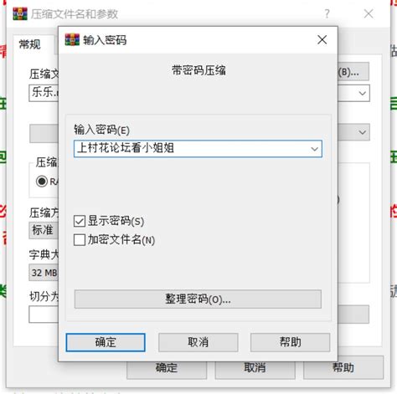
Task: Click the WinRAR icon in background window title
Action: tap(20, 13)
